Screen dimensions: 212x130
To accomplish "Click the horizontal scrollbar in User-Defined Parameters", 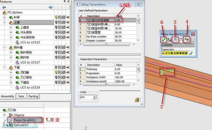I will (x=106, y=44).
